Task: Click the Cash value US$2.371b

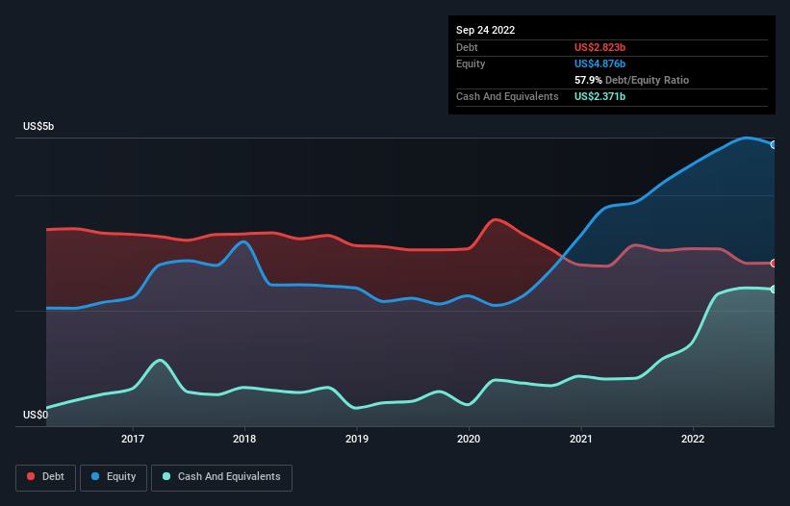Action: coord(600,96)
